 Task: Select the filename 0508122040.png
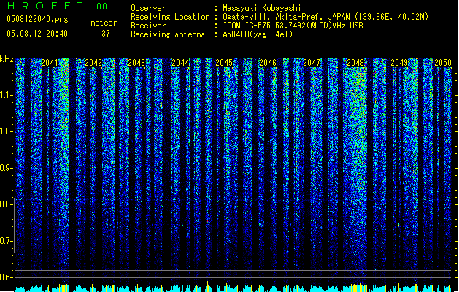(37, 20)
